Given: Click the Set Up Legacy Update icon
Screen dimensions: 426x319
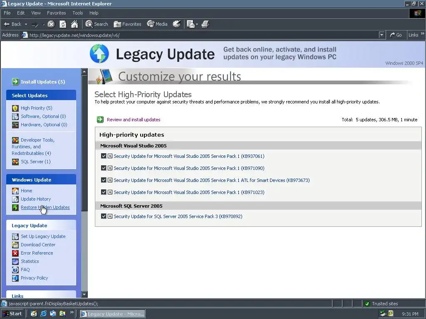Looking at the screenshot, I should pyautogui.click(x=15, y=236).
